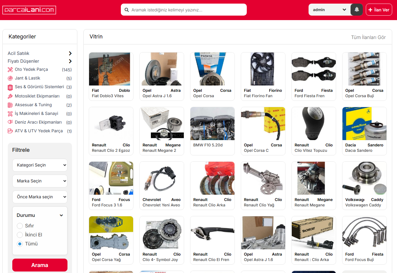
Task: Collapse the Durumu filter section
Action: coord(61,215)
